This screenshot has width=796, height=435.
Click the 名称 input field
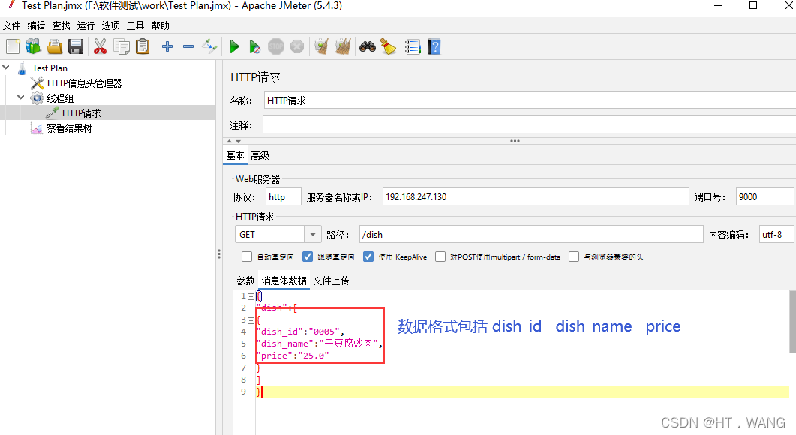(530, 100)
